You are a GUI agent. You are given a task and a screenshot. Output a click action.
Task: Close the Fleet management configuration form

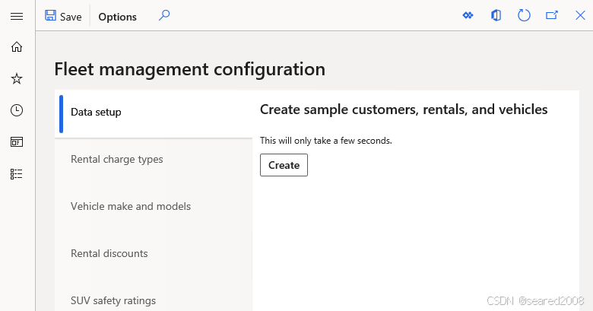[x=580, y=15]
